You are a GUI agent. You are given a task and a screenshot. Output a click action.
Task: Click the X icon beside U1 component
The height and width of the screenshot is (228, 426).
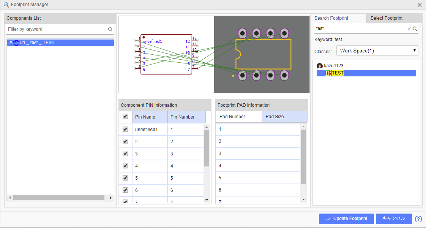click(11, 43)
